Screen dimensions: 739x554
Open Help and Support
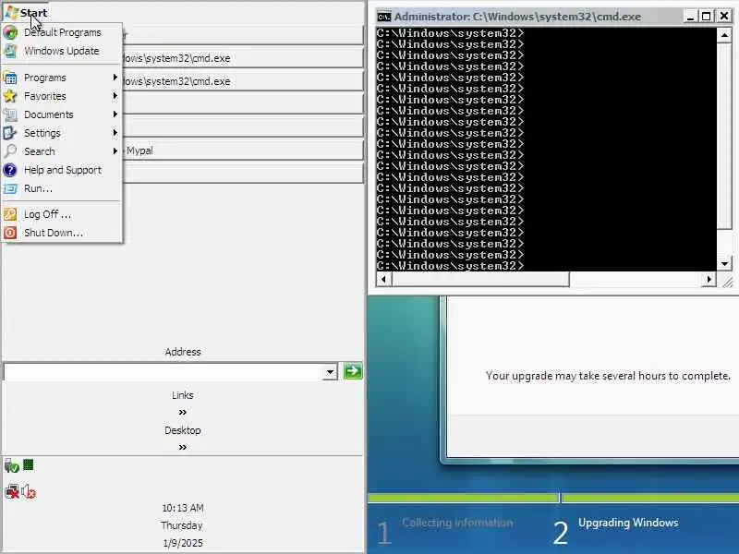[x=62, y=170]
